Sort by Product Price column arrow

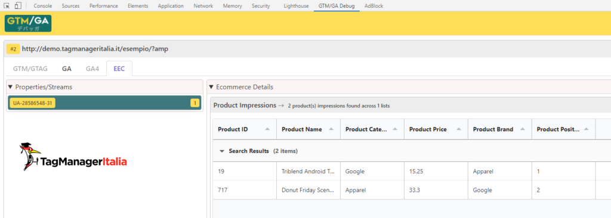point(459,129)
